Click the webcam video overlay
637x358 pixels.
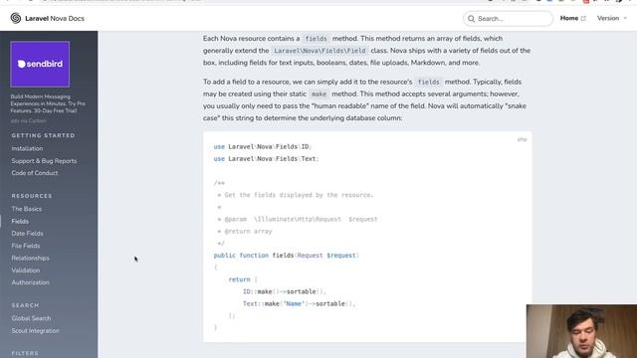pos(581,331)
